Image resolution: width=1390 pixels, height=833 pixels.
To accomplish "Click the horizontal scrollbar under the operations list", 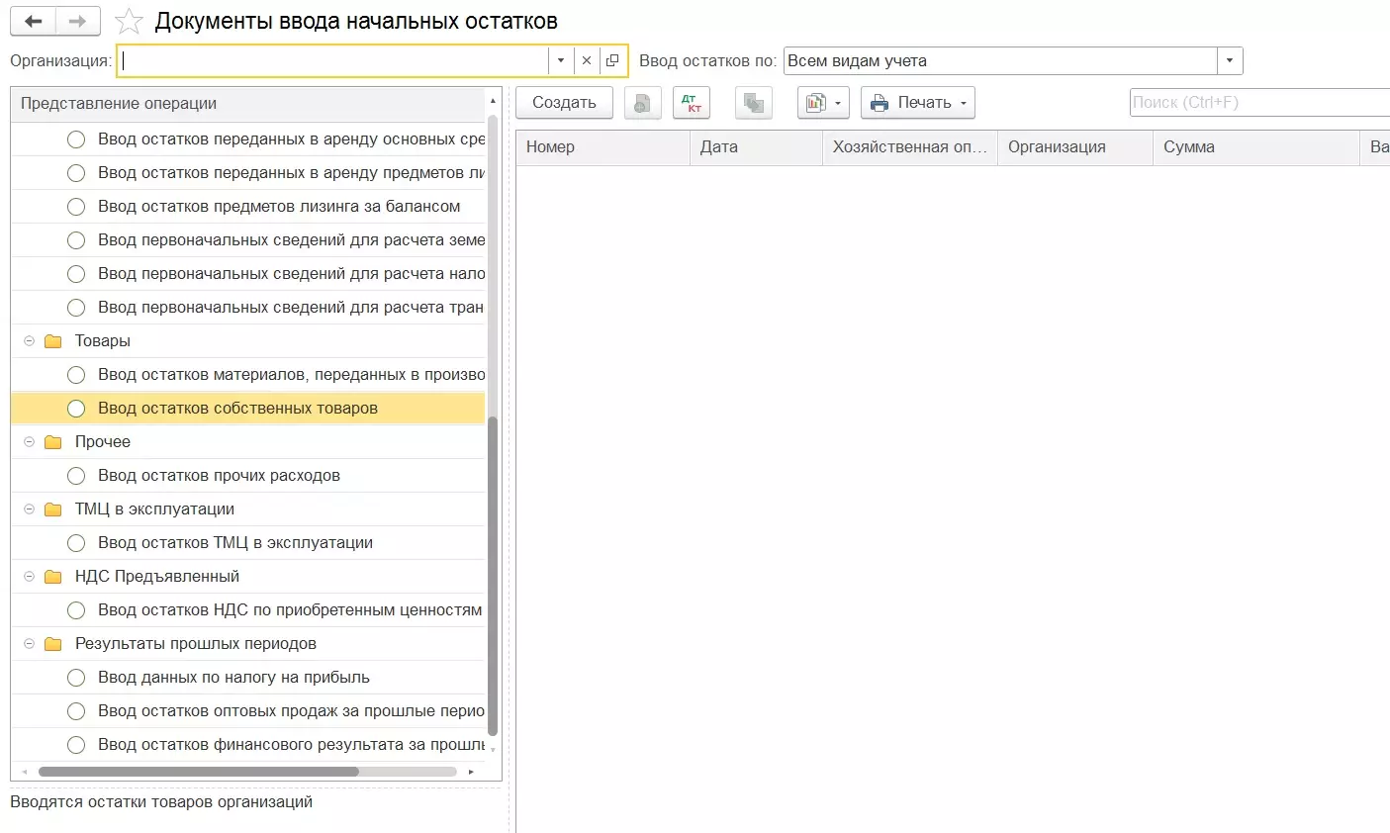I will (198, 772).
